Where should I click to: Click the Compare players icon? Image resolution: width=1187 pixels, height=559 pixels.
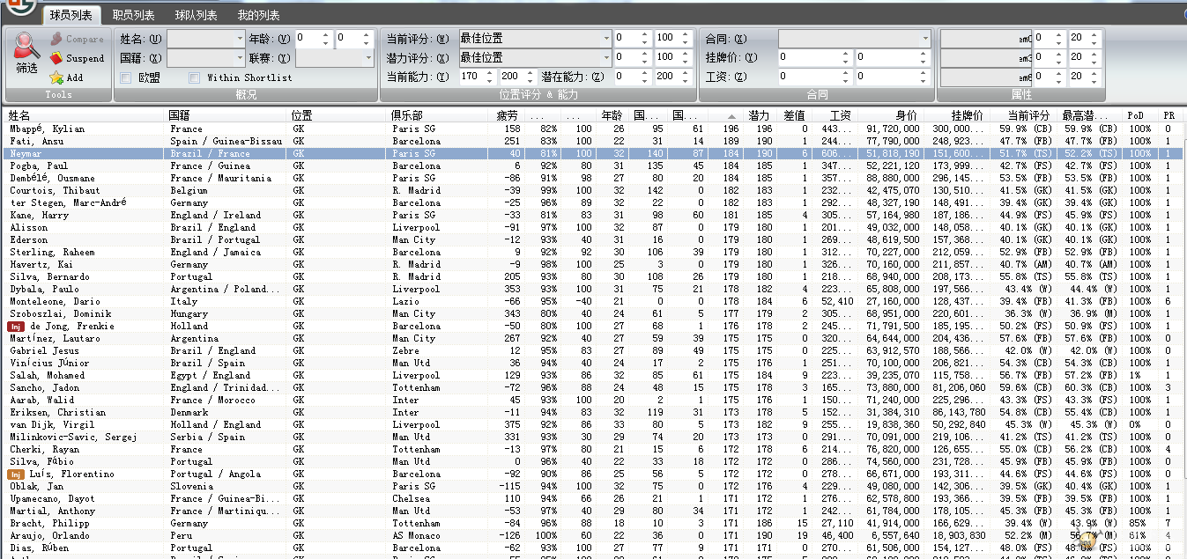point(56,39)
